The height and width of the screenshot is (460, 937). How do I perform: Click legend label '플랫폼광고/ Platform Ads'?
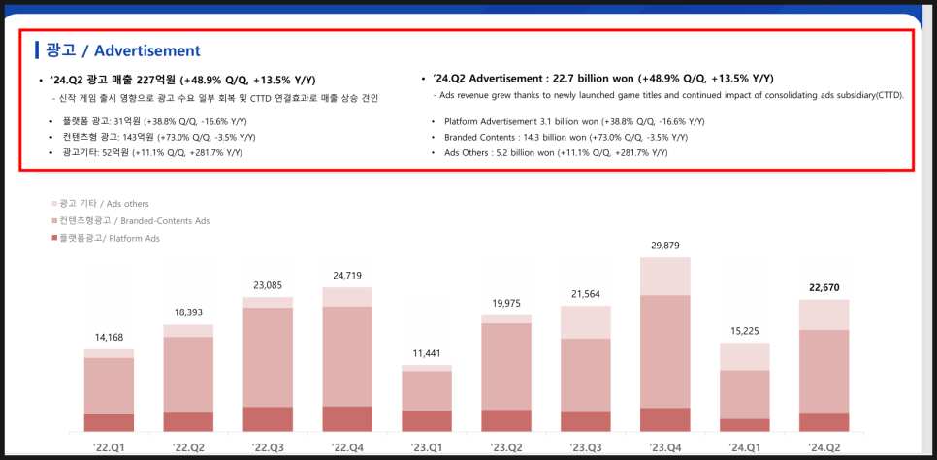(110, 238)
